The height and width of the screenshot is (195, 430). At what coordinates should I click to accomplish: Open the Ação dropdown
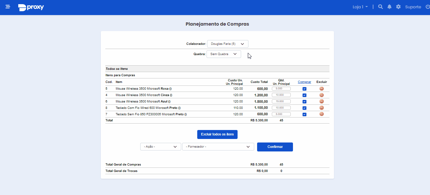click(x=161, y=147)
